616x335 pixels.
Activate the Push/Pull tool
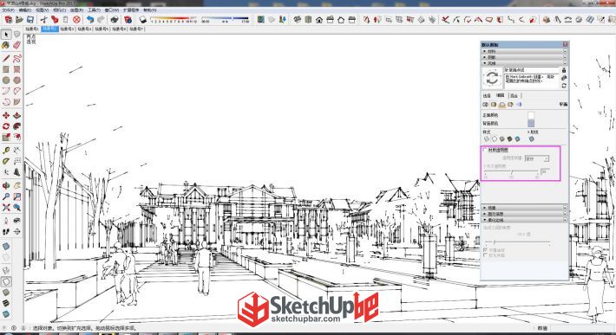coord(16,116)
